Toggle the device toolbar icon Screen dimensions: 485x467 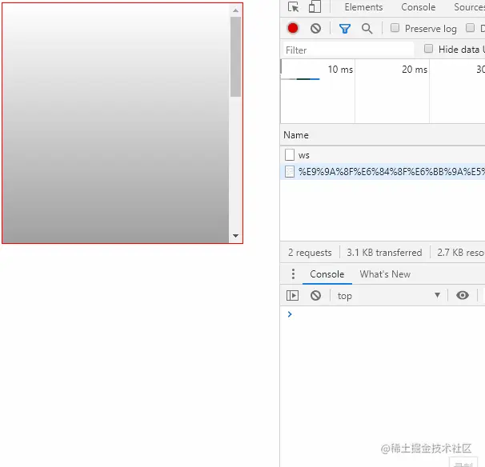point(315,6)
